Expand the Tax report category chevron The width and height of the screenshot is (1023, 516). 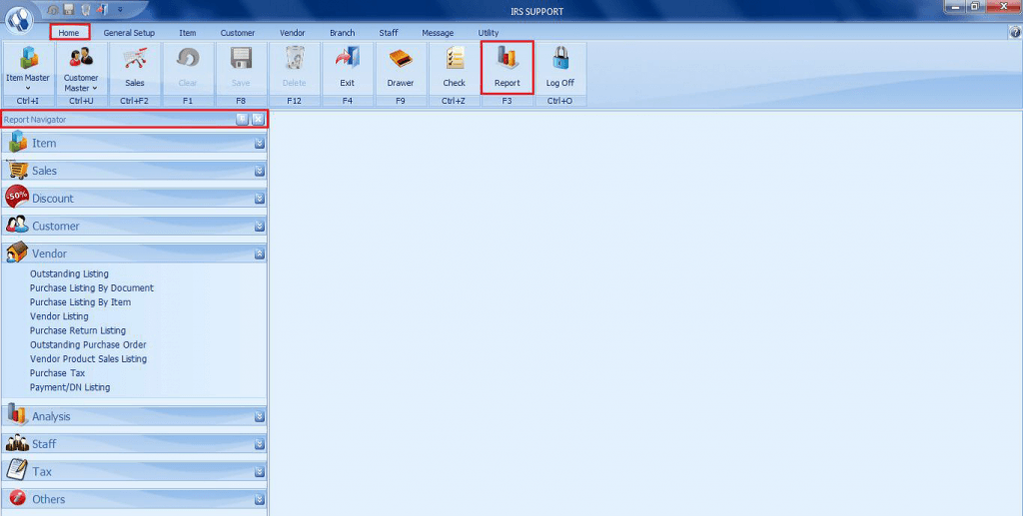tap(260, 471)
